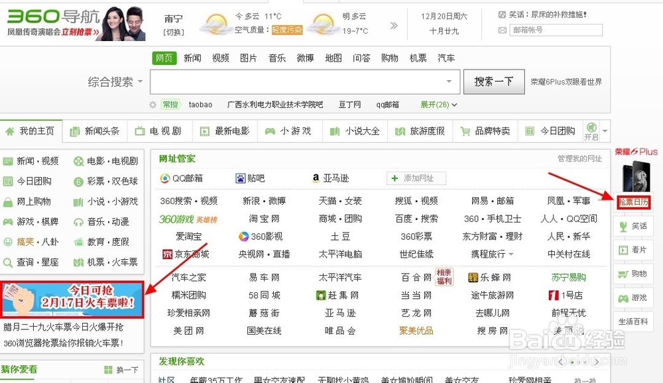Open 查询·星座 category with magnifier icon

pos(30,262)
